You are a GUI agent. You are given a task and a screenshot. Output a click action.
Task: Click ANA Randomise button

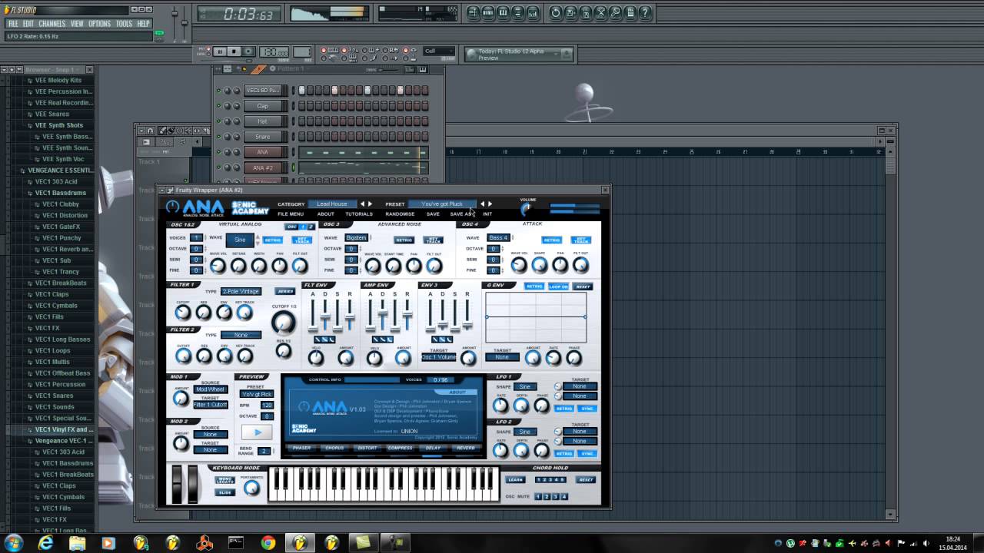tap(400, 214)
